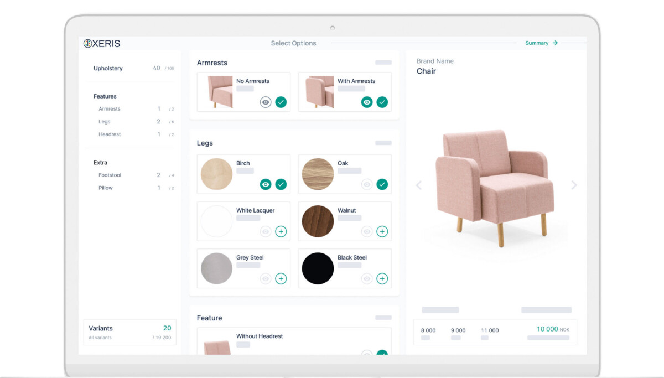Deselect Oak legs checkmark icon

[382, 184]
